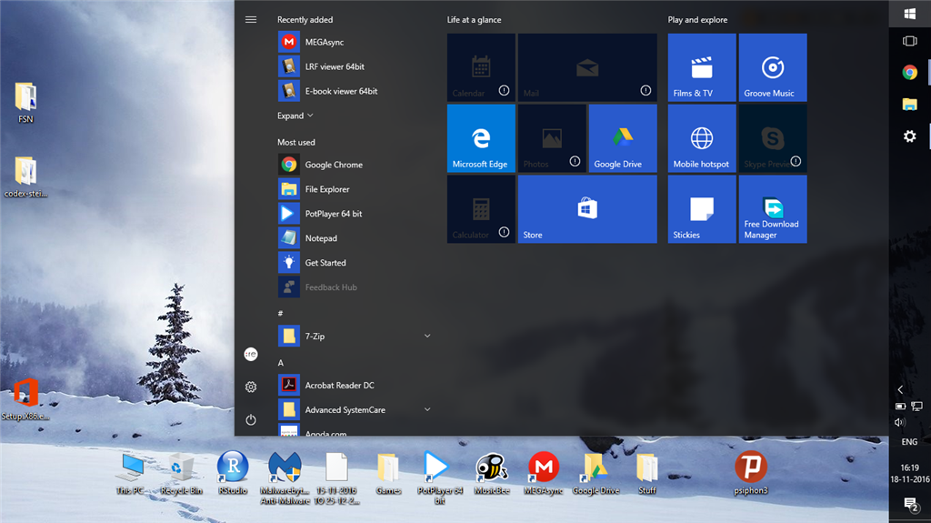Select Google Drive desktop shortcut
Viewport: 931px width, 523px height.
[596, 474]
